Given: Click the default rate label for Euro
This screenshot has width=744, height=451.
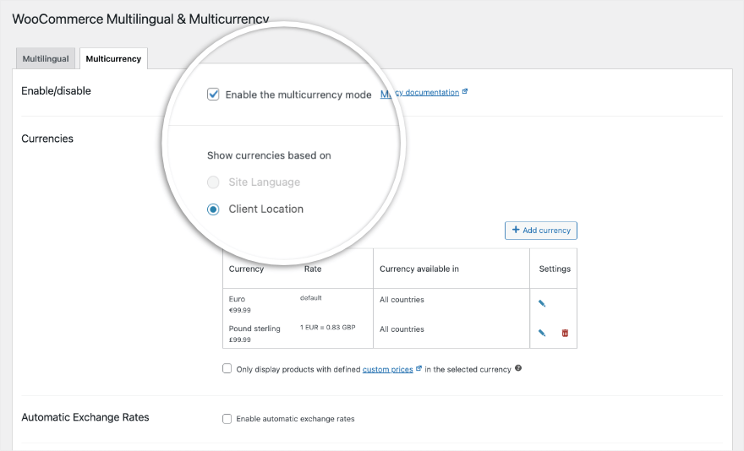Looking at the screenshot, I should [311, 298].
